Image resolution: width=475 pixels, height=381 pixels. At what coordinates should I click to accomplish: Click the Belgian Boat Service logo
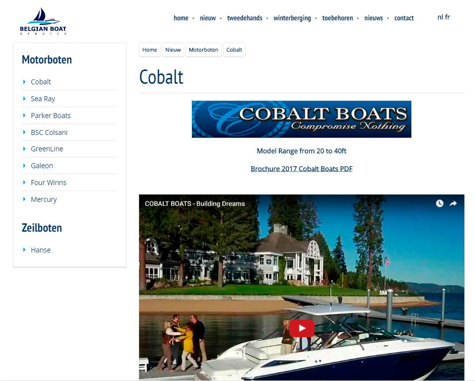43,21
